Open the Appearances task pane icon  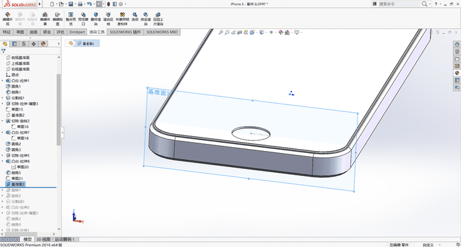coord(457,73)
